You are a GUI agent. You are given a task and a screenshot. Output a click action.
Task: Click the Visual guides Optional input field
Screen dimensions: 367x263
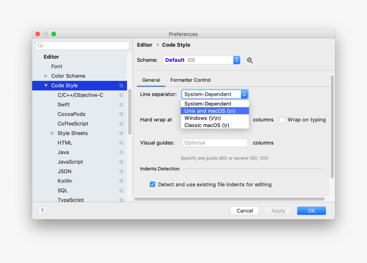(x=215, y=143)
